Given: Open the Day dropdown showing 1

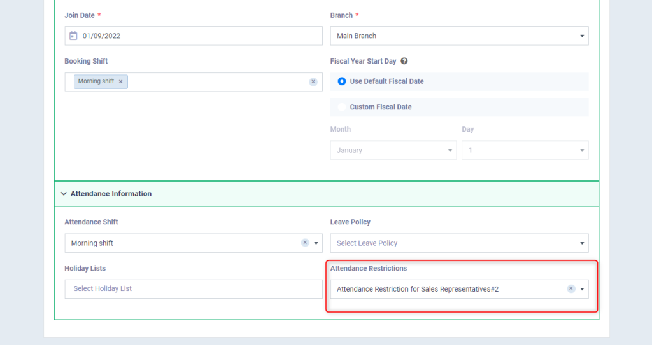Looking at the screenshot, I should coord(525,151).
